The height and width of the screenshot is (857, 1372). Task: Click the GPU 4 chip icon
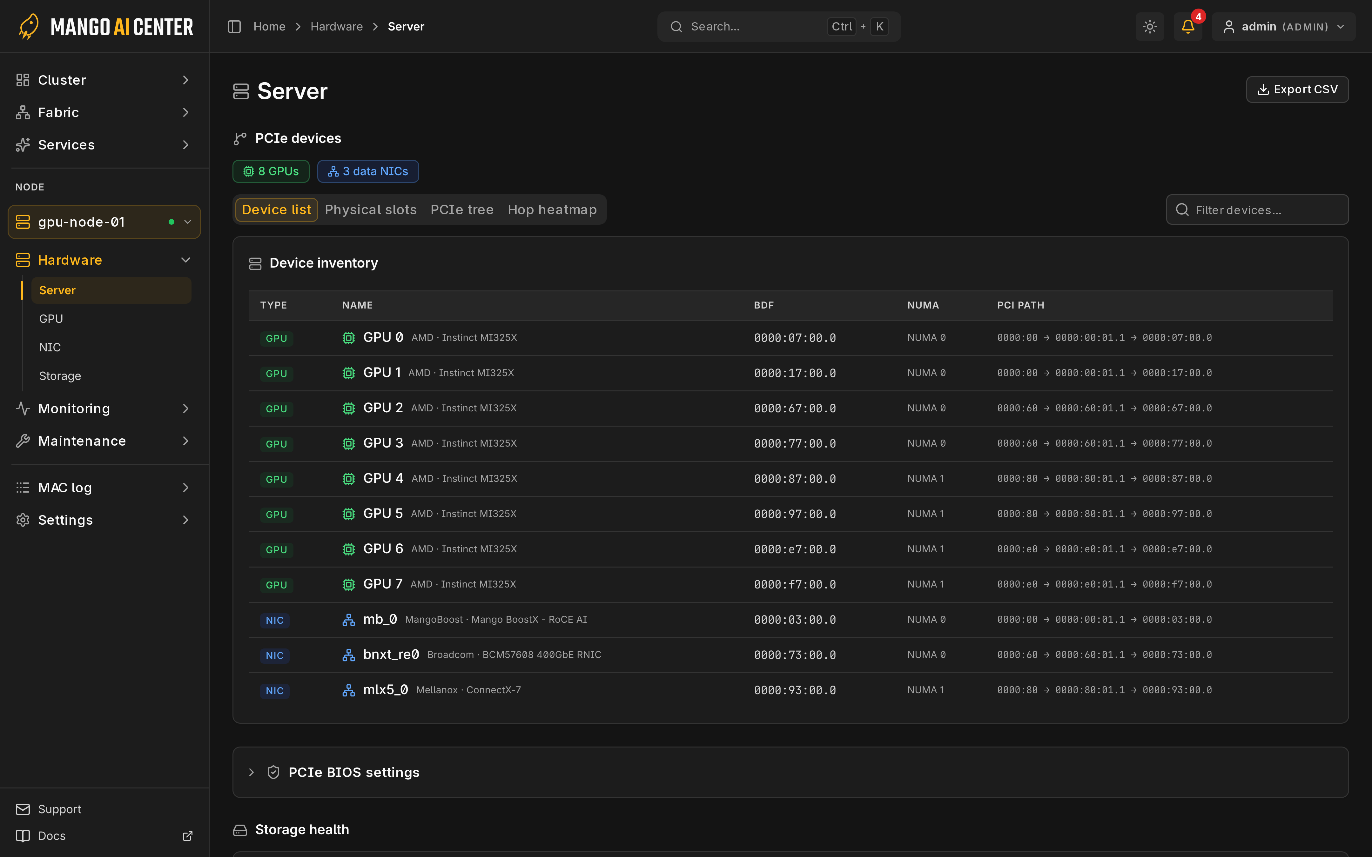point(349,479)
